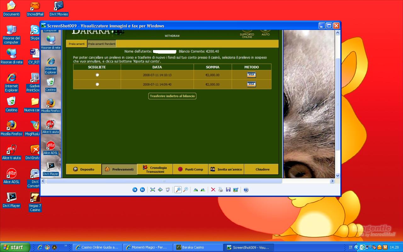
Task: Select the Vegas 7 Casino desktop icon
Action: [35, 202]
